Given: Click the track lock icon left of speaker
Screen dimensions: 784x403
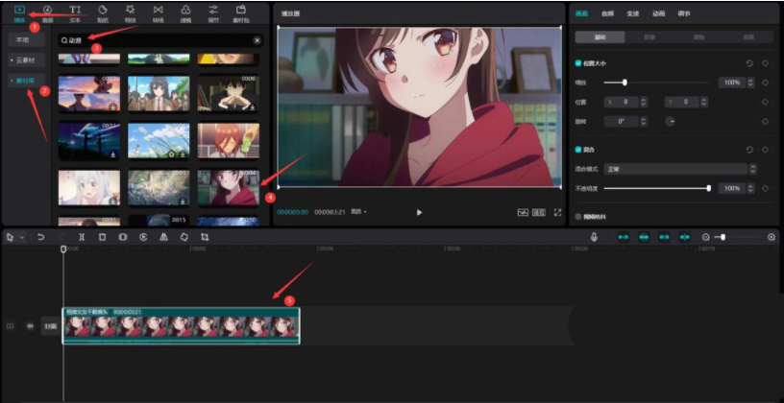Looking at the screenshot, I should click(10, 326).
